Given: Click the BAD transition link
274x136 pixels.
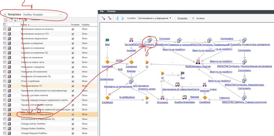Looking at the screenshot, I should click(x=120, y=69).
